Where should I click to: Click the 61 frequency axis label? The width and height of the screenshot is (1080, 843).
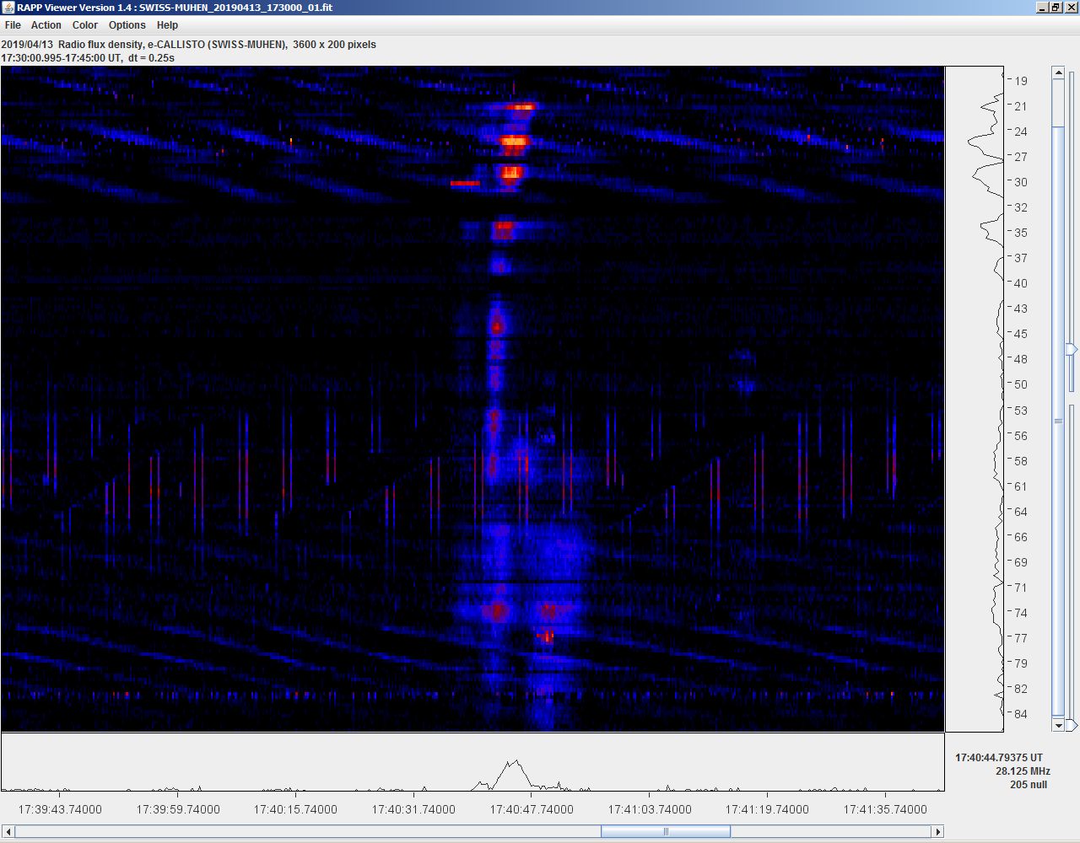tap(1021, 486)
